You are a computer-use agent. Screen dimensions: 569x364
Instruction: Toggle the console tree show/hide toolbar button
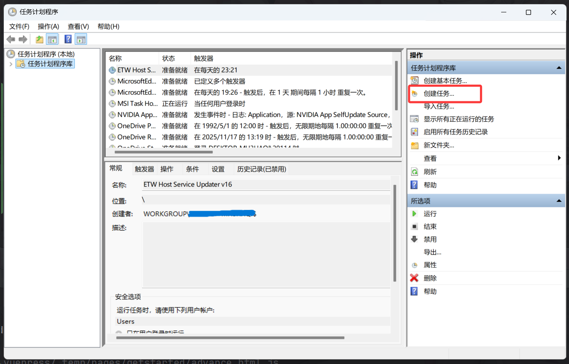click(52, 40)
